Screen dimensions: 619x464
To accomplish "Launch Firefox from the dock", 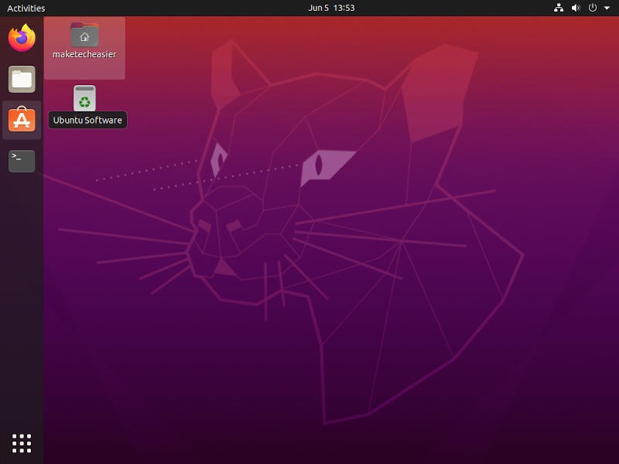I will [20, 36].
